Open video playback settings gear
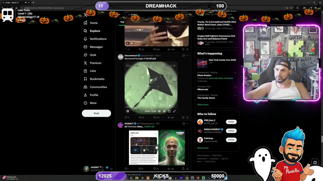 (x=164, y=111)
